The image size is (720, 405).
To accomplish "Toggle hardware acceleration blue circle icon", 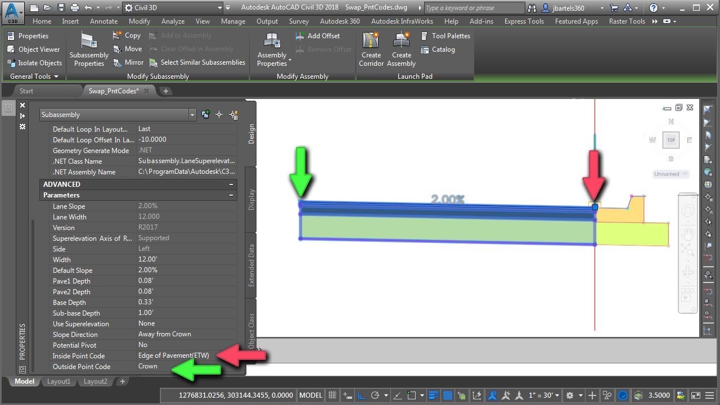I will pos(623,395).
